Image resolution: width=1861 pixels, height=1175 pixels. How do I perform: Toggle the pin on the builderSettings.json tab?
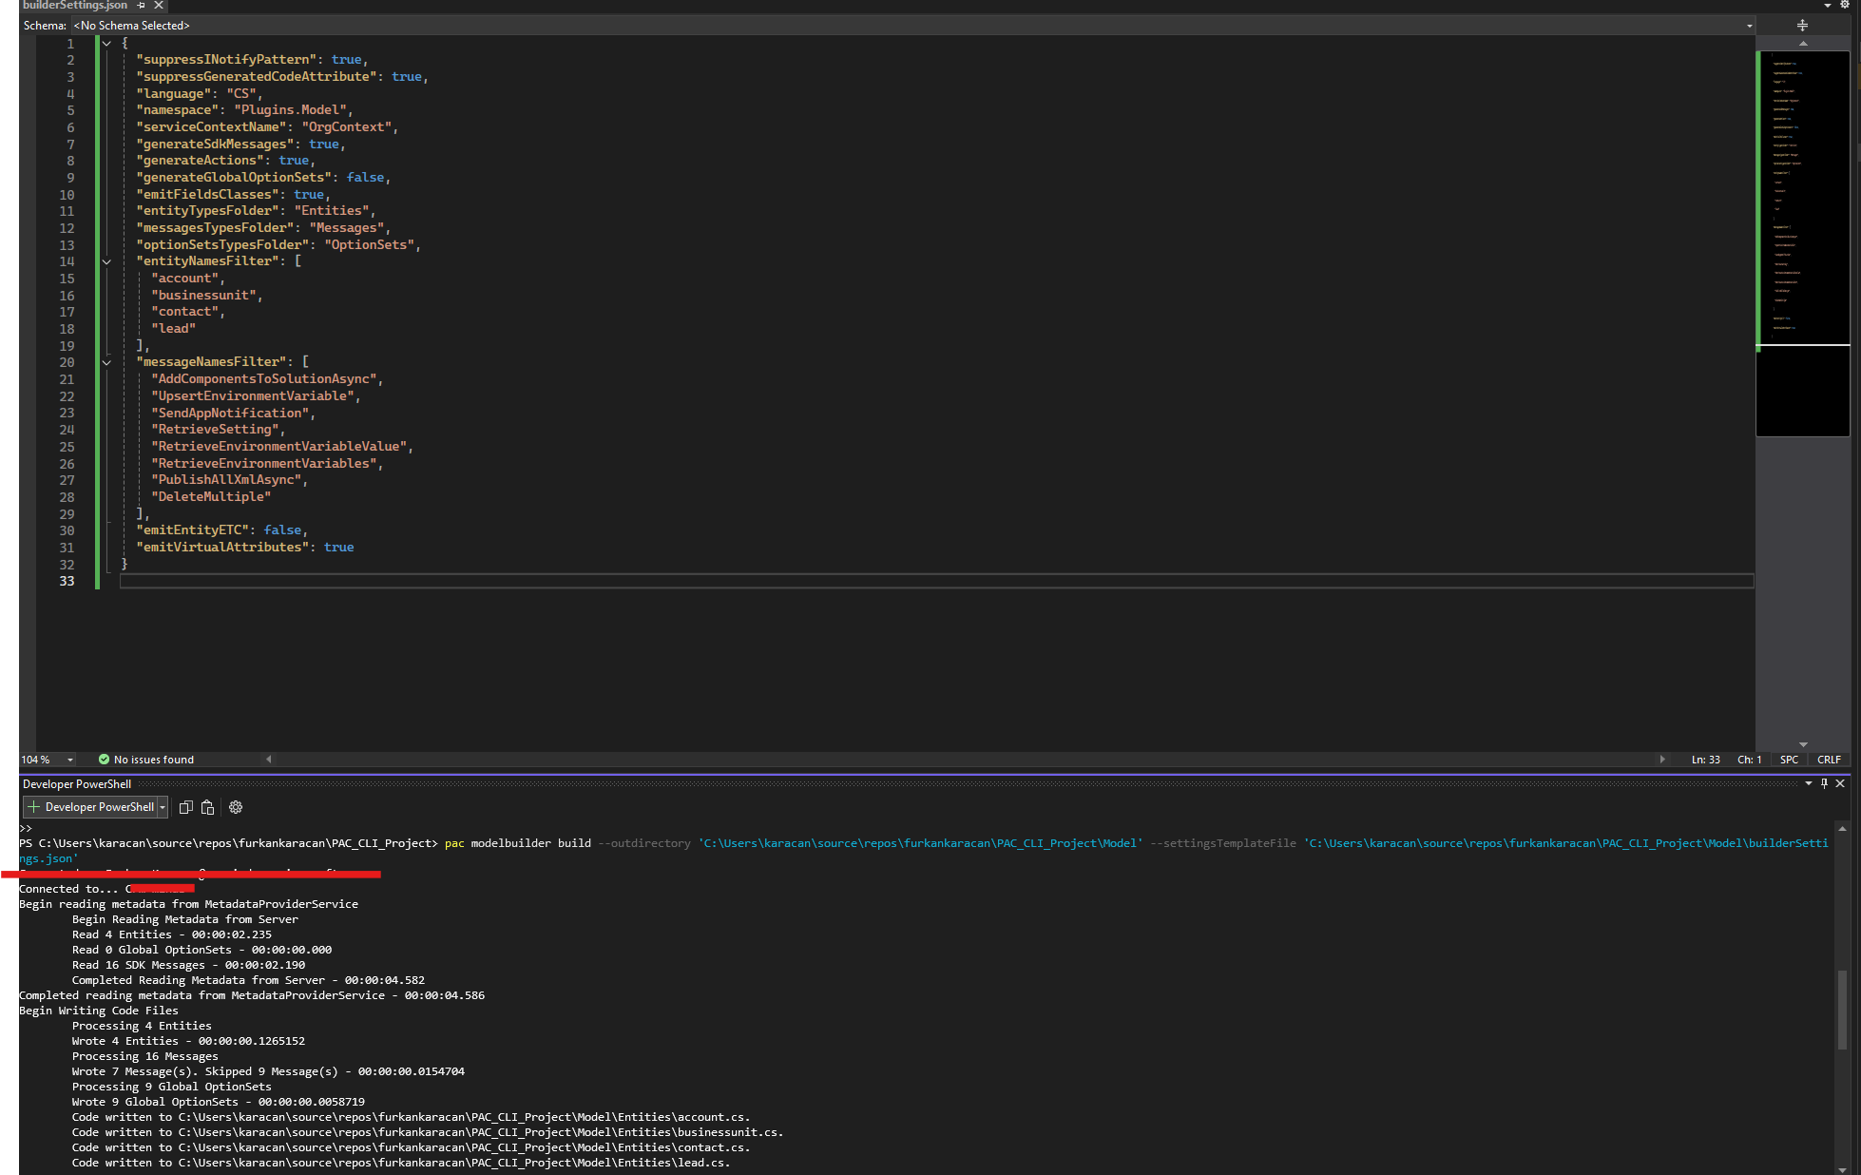coord(140,5)
